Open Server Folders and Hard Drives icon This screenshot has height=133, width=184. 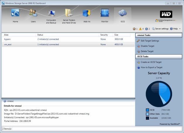tap(69, 13)
